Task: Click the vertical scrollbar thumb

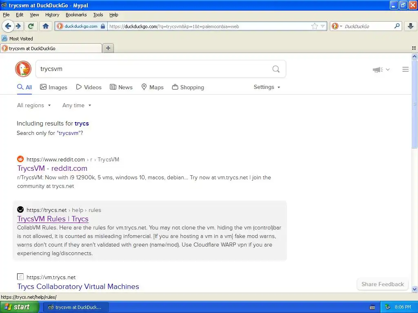Action: click(414, 104)
